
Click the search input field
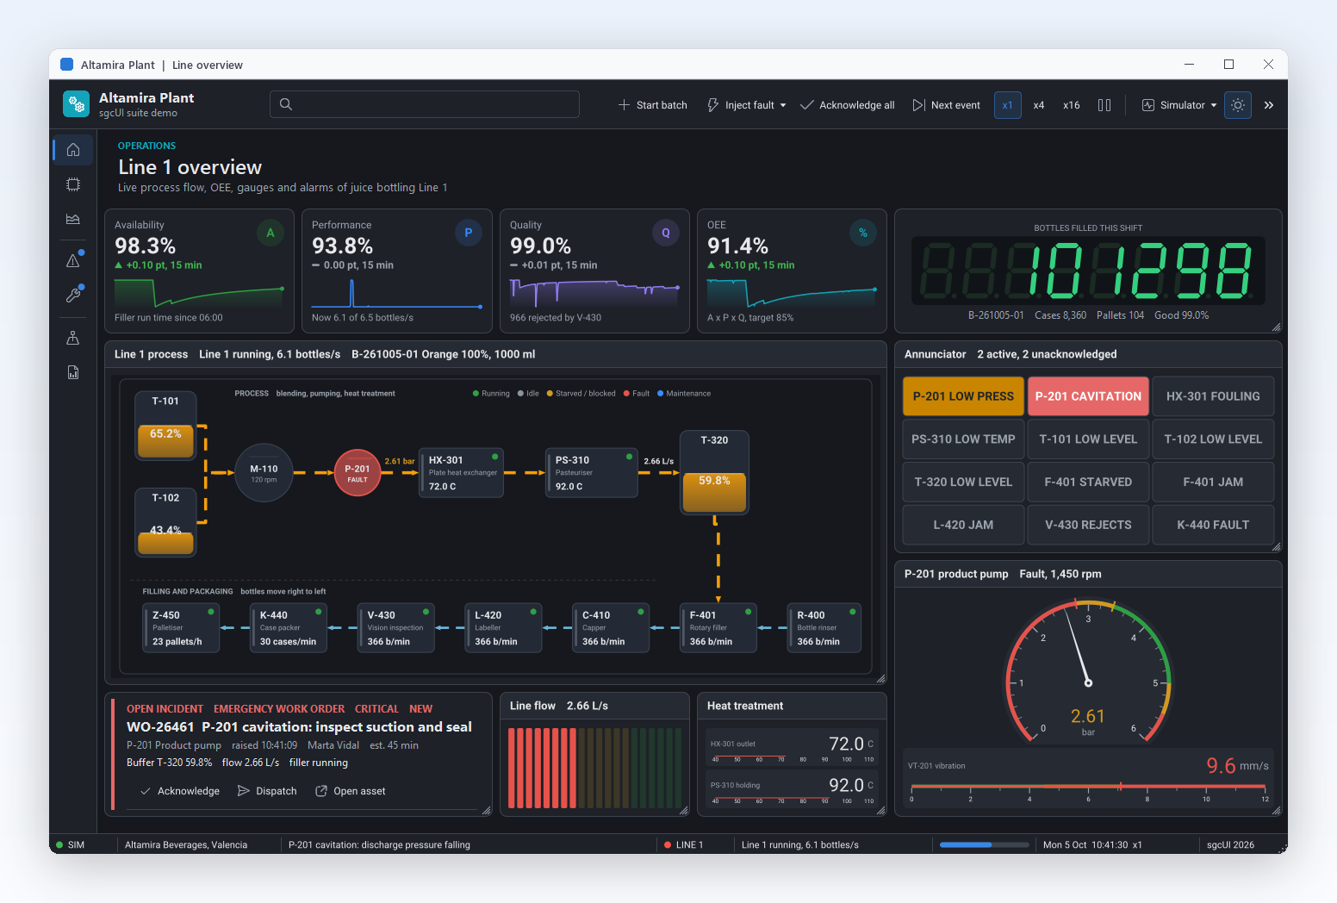(x=425, y=104)
